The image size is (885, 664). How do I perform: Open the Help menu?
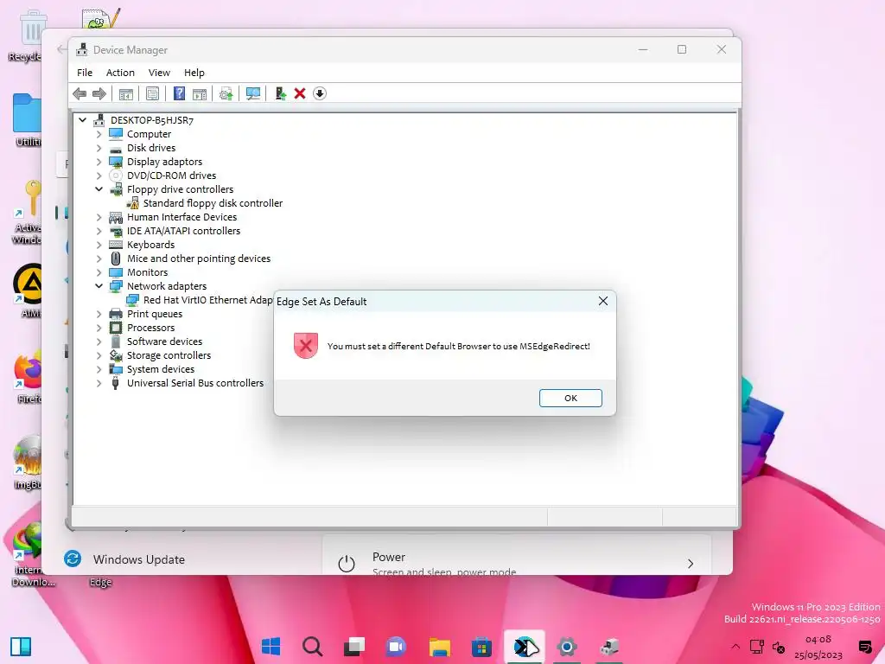(x=194, y=73)
